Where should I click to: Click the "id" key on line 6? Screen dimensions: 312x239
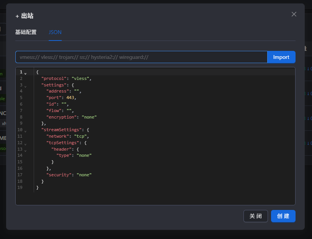[51, 104]
